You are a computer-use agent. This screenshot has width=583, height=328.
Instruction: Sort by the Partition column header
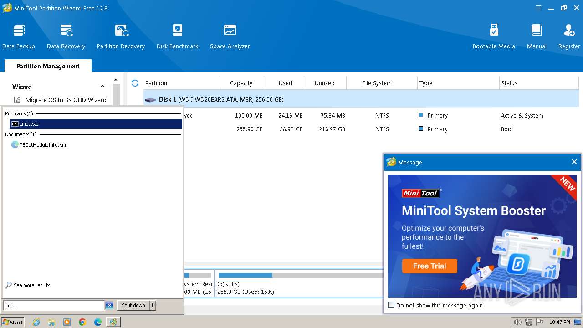coord(156,83)
